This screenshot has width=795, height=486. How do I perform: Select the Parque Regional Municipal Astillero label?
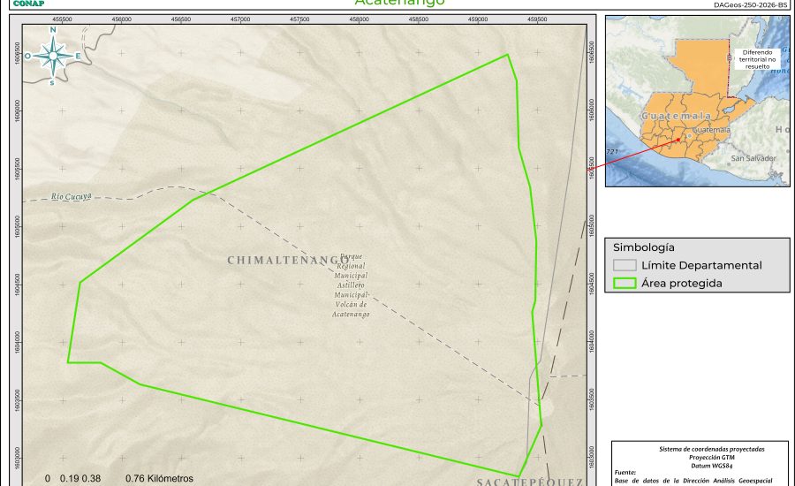(x=351, y=285)
